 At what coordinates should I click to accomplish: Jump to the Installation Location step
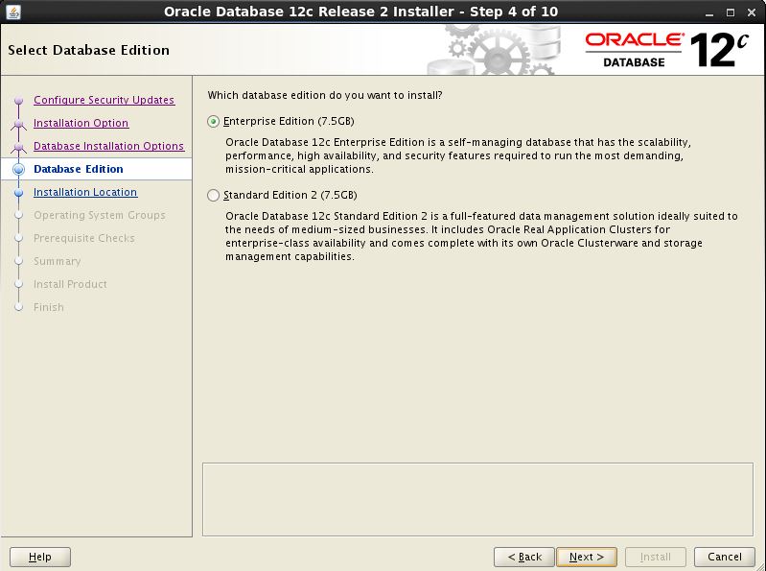[x=85, y=192]
